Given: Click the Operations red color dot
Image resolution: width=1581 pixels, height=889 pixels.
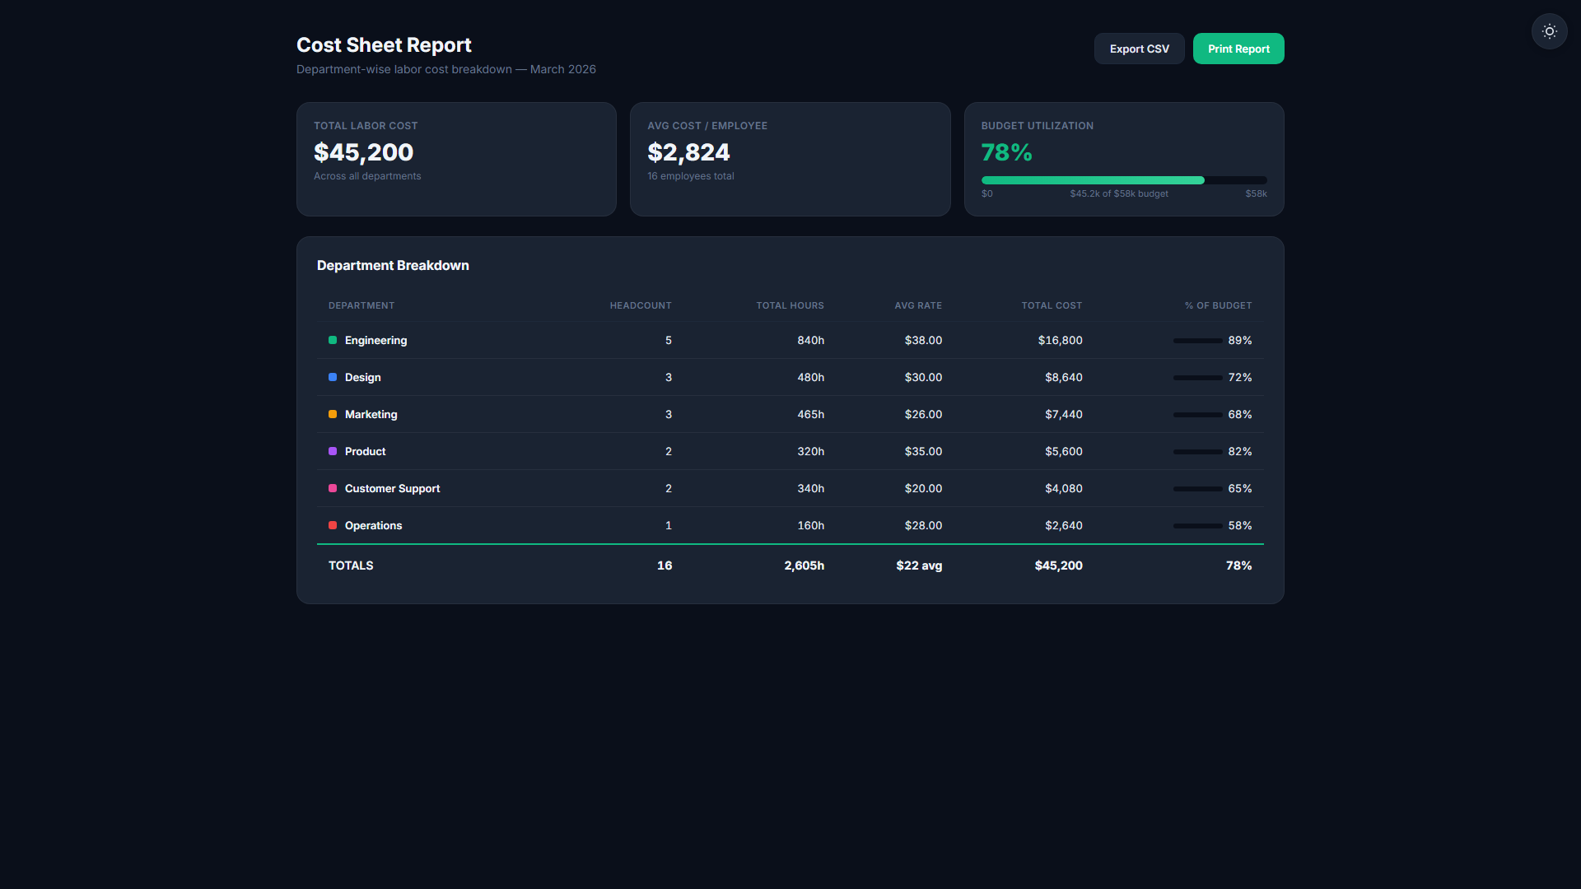Looking at the screenshot, I should pyautogui.click(x=333, y=525).
